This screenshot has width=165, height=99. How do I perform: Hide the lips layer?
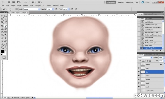pyautogui.click(x=139, y=72)
